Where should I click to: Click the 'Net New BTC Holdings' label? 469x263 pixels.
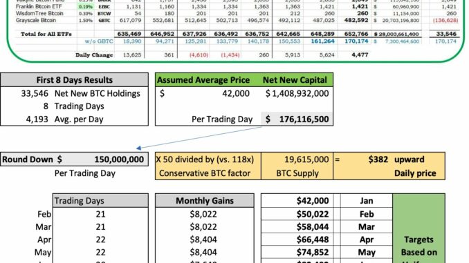point(98,93)
